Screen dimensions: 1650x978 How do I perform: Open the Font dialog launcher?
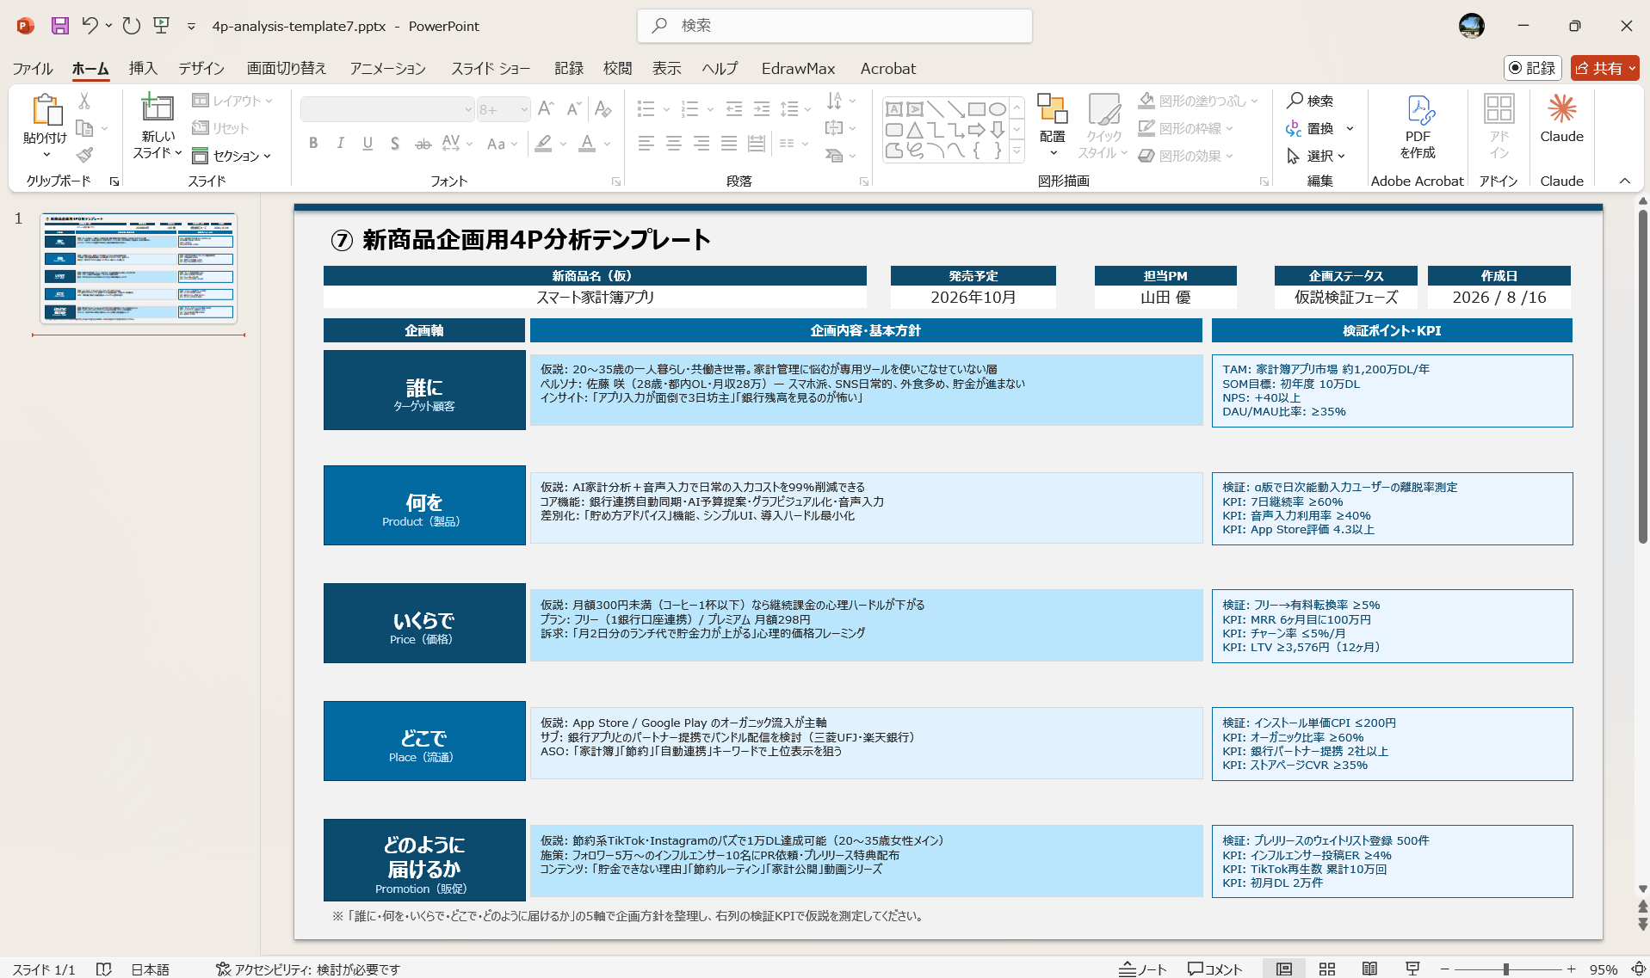[x=616, y=181]
